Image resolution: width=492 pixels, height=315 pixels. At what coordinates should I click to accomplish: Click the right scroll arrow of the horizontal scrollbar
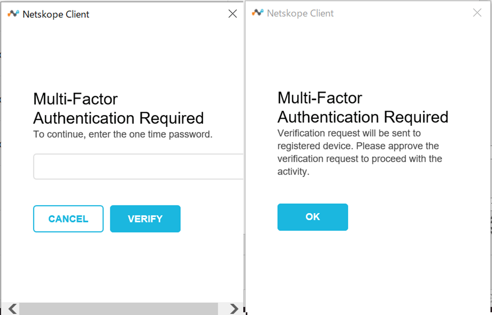click(x=234, y=309)
